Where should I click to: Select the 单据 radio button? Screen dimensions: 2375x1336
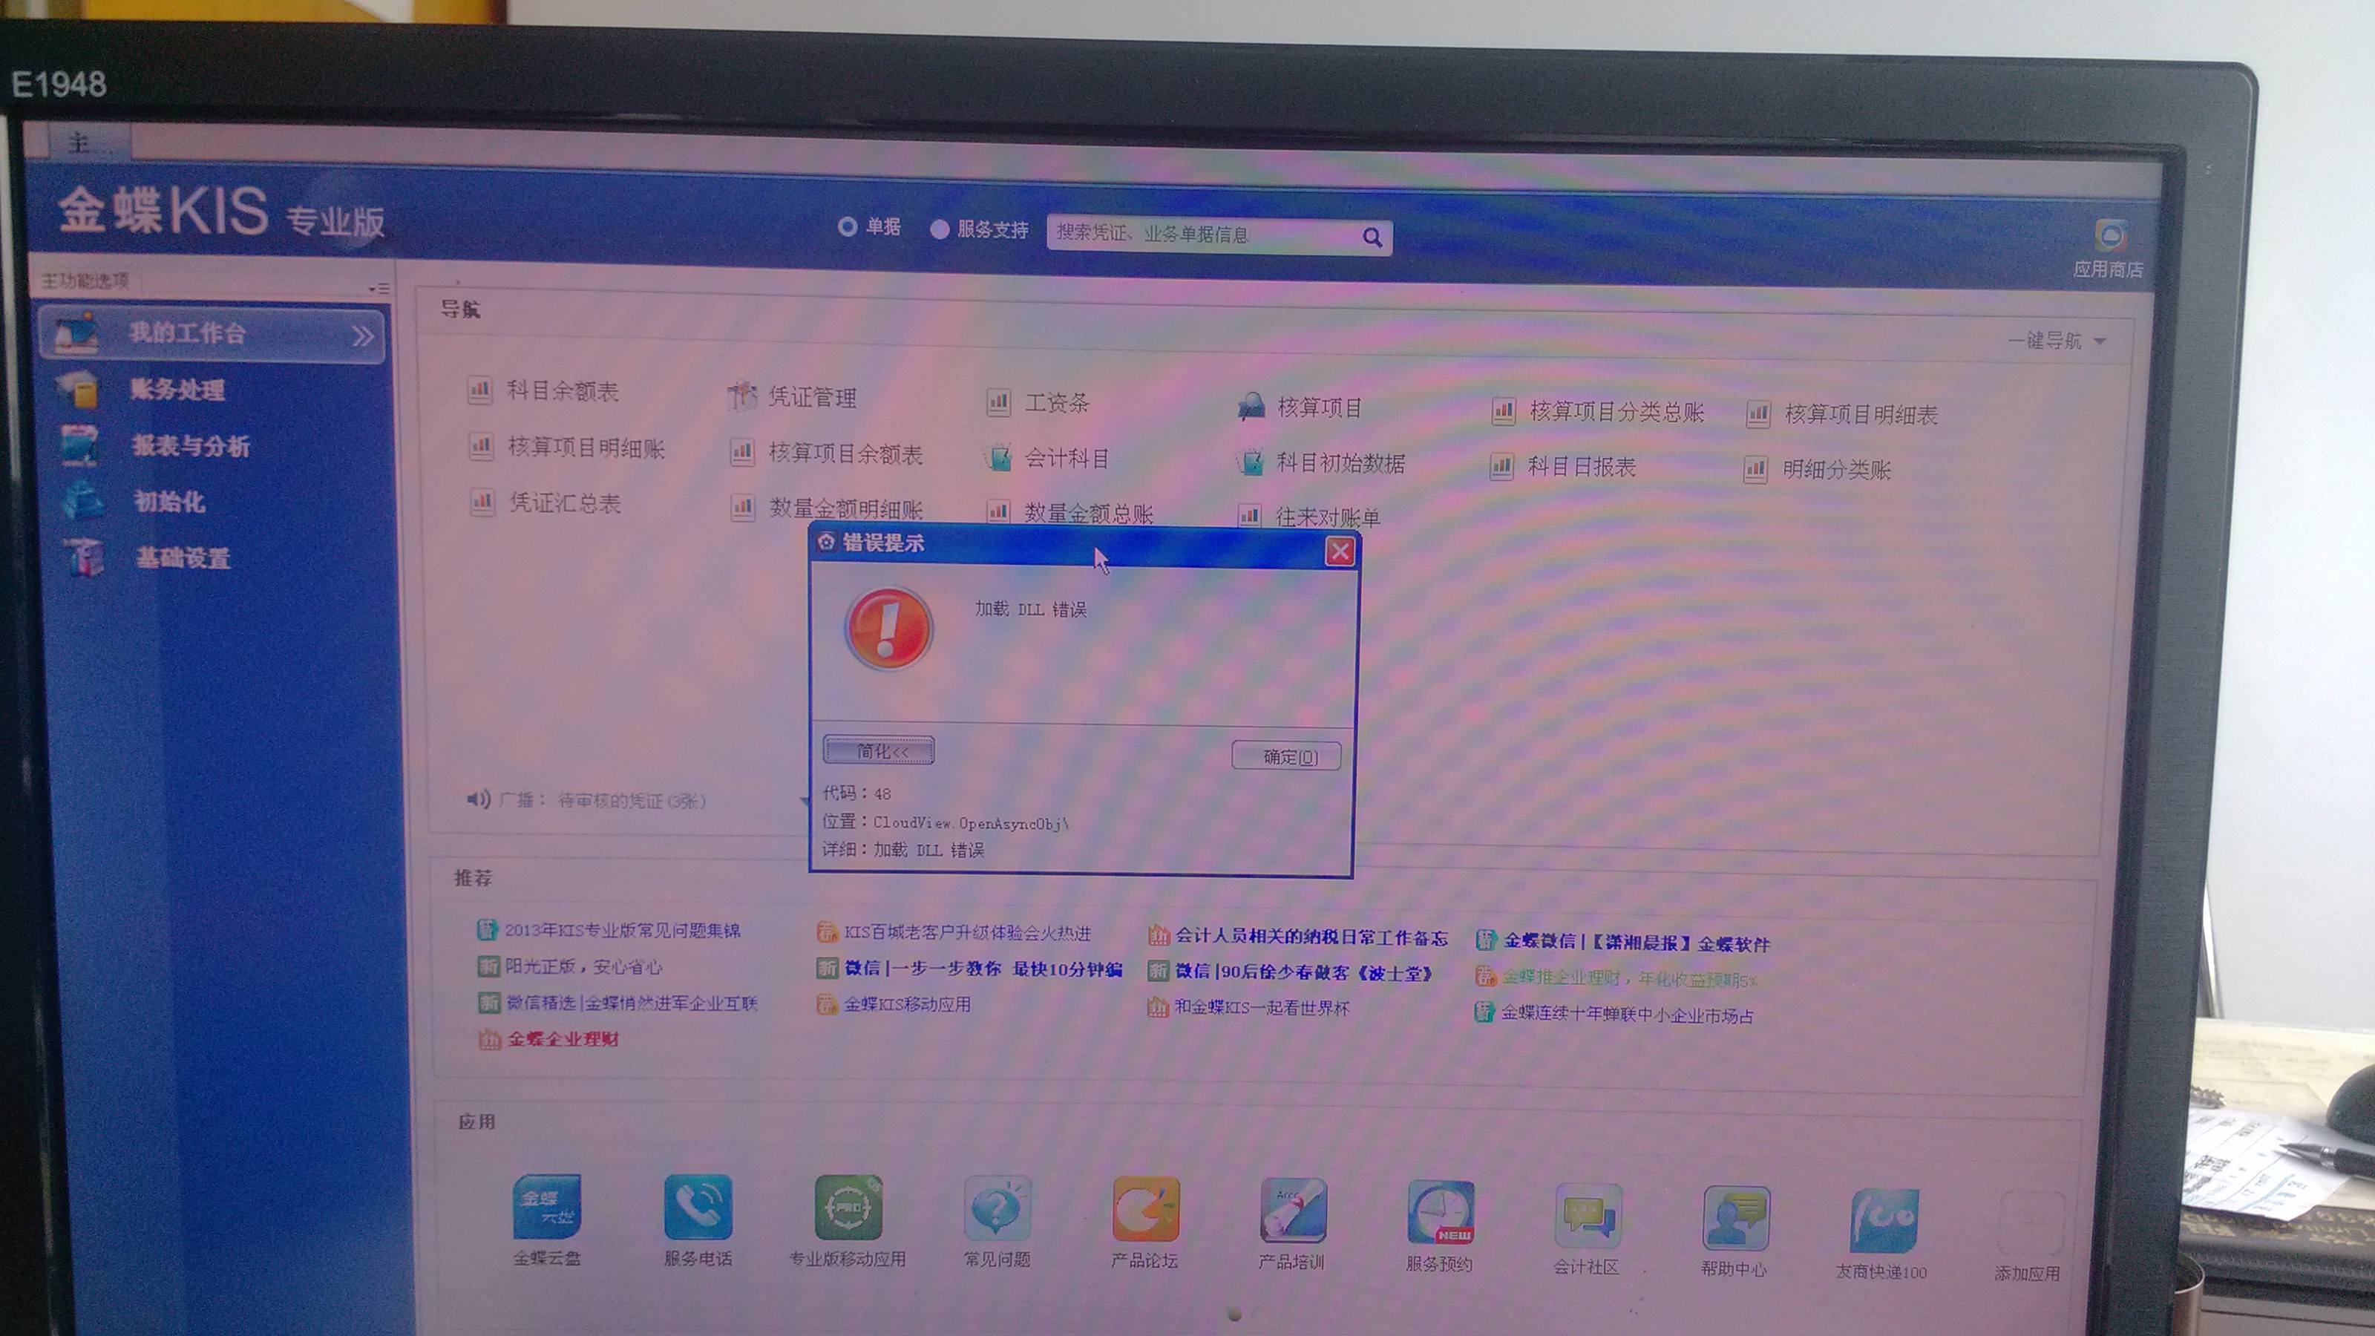coord(848,227)
